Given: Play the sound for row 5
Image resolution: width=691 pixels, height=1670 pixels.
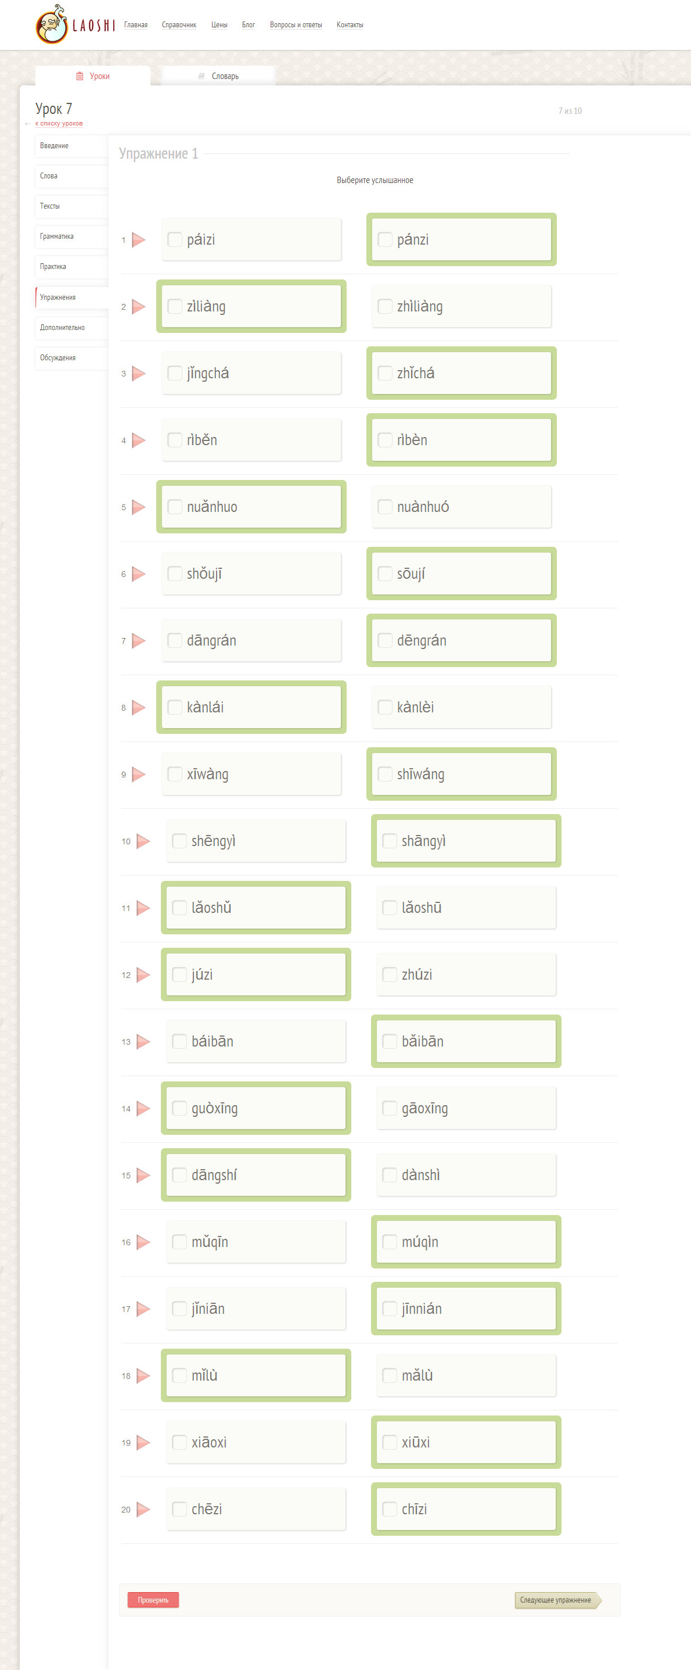Looking at the screenshot, I should (139, 507).
